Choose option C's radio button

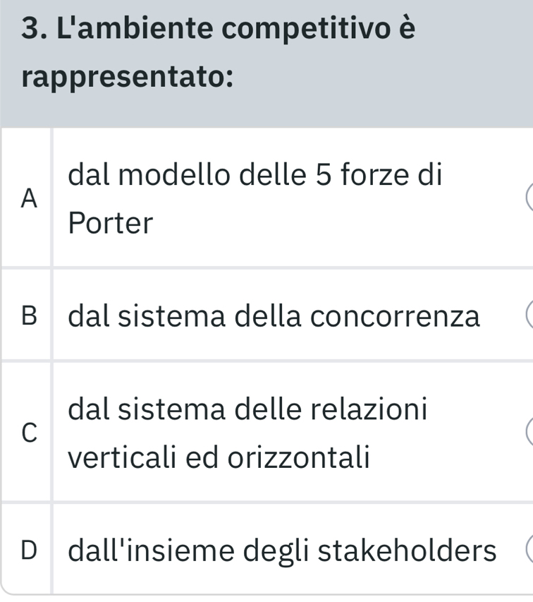pos(527,433)
